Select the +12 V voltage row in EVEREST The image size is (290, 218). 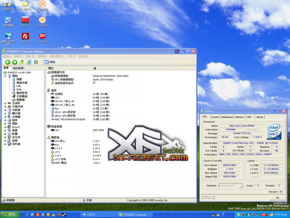[x=75, y=156]
